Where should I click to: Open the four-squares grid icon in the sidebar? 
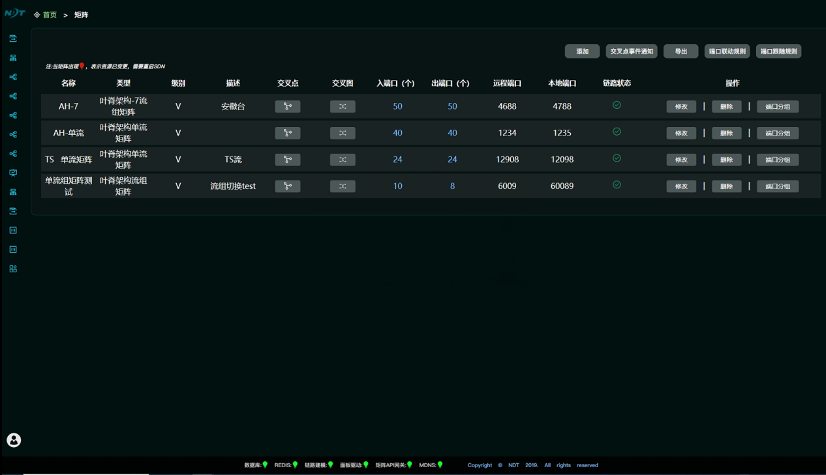coord(13,268)
